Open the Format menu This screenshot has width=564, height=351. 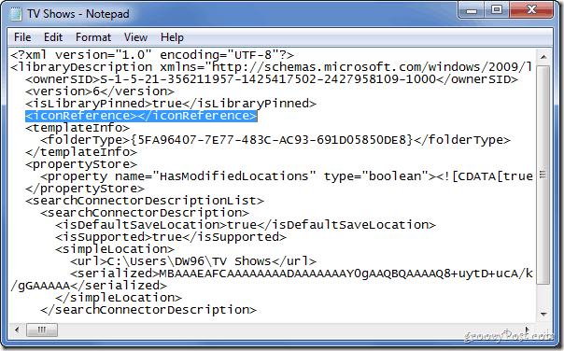pos(93,37)
